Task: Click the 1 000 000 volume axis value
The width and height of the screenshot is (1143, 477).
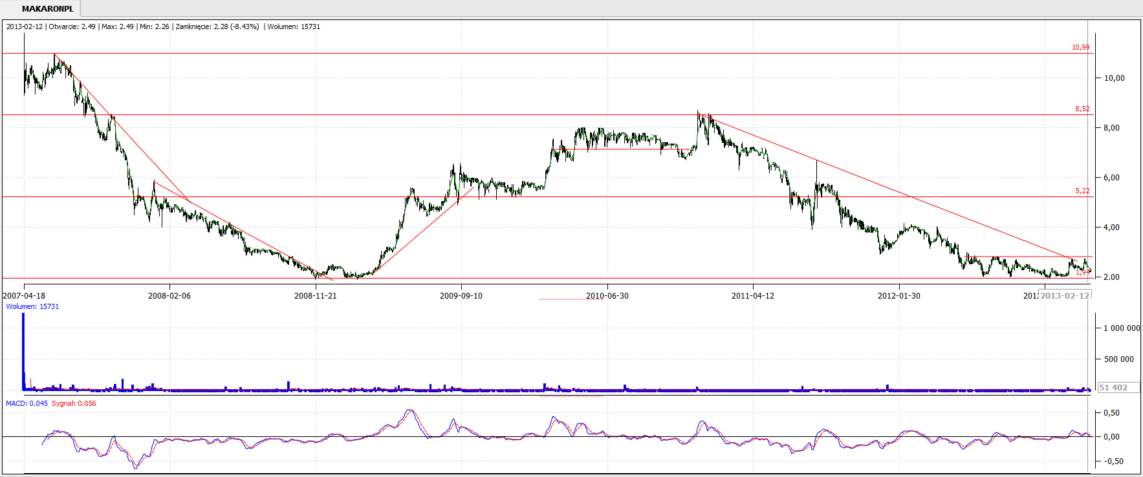Action: point(1122,328)
